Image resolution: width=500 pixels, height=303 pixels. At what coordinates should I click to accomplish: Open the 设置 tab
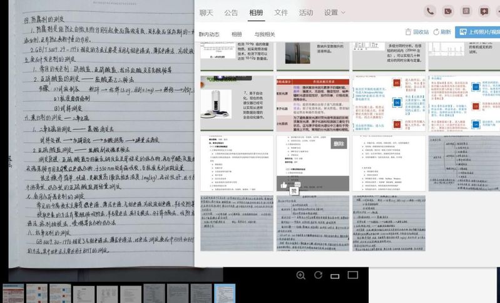coord(331,13)
